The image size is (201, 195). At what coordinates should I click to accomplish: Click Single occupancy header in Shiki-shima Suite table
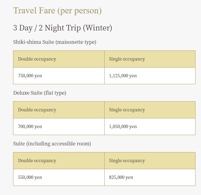[x=150, y=59]
